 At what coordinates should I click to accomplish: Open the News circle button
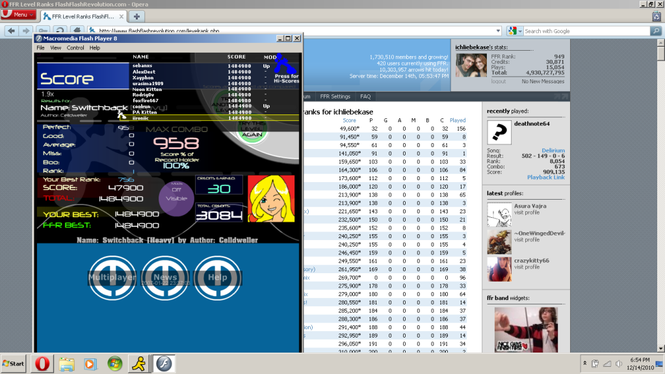[165, 278]
